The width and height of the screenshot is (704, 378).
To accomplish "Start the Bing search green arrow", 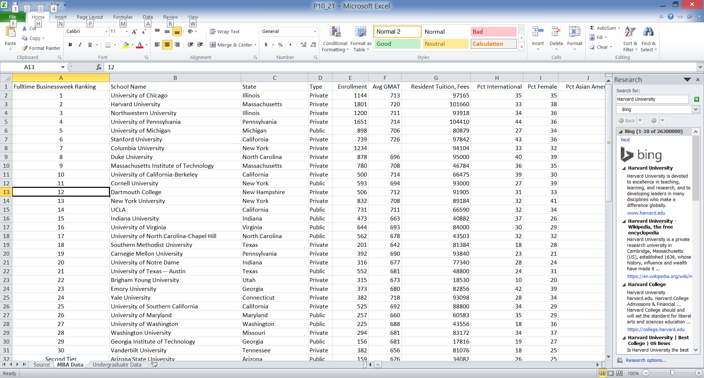I will click(697, 99).
